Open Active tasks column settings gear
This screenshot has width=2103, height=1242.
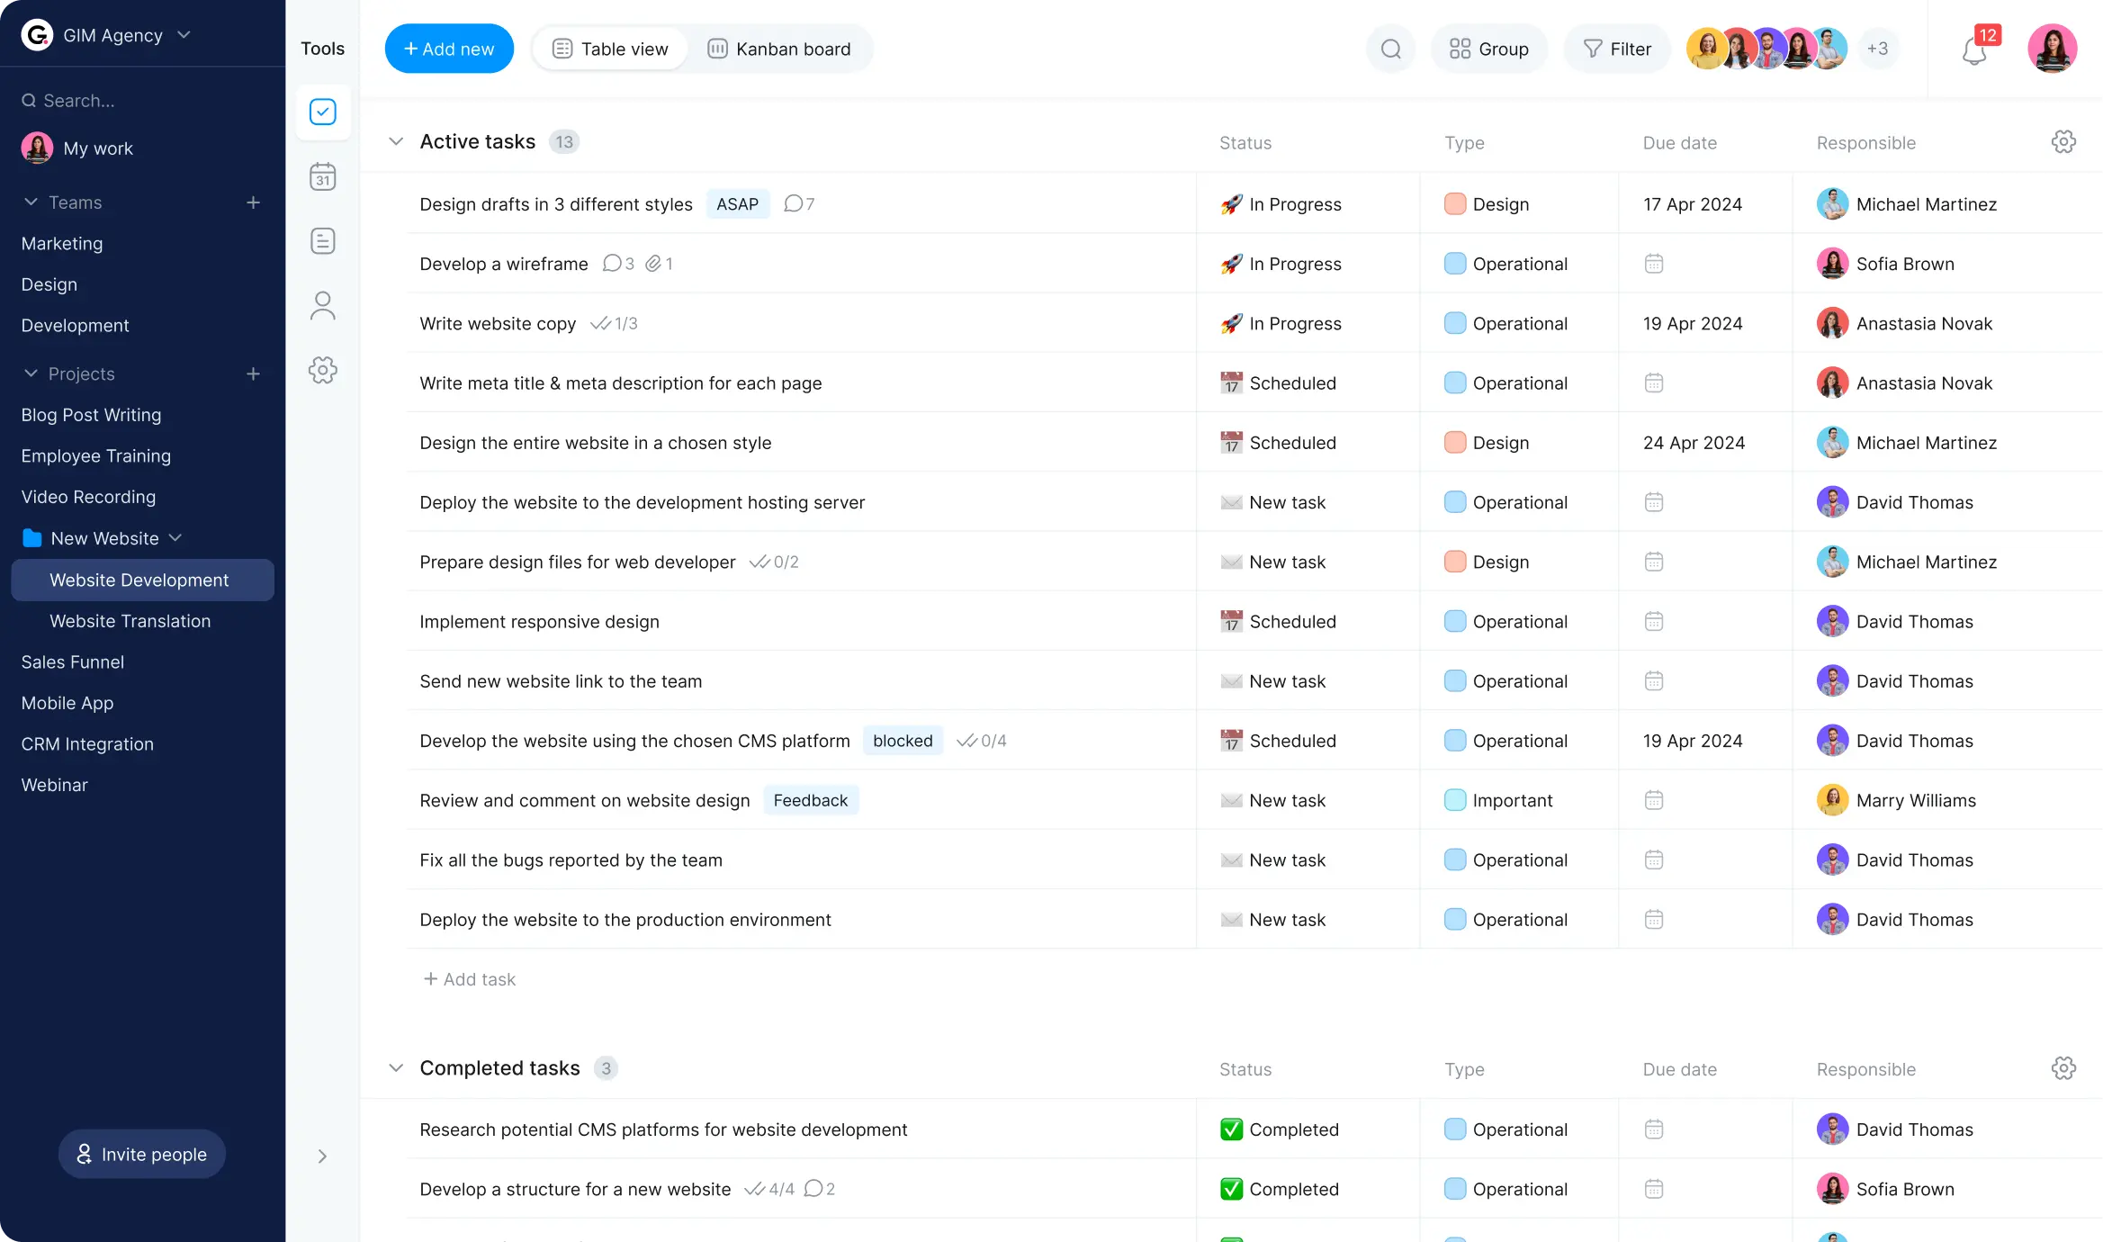2063,142
